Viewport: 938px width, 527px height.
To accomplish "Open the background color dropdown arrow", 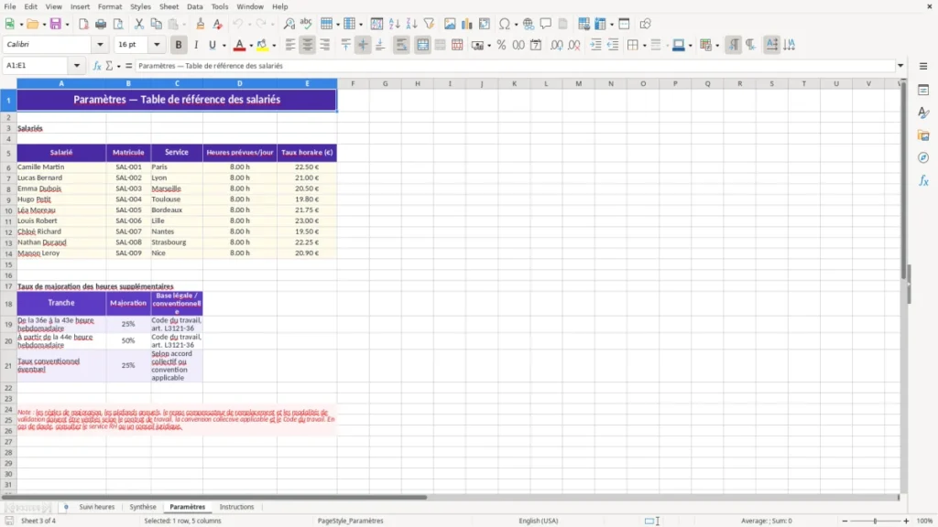I will pos(274,46).
